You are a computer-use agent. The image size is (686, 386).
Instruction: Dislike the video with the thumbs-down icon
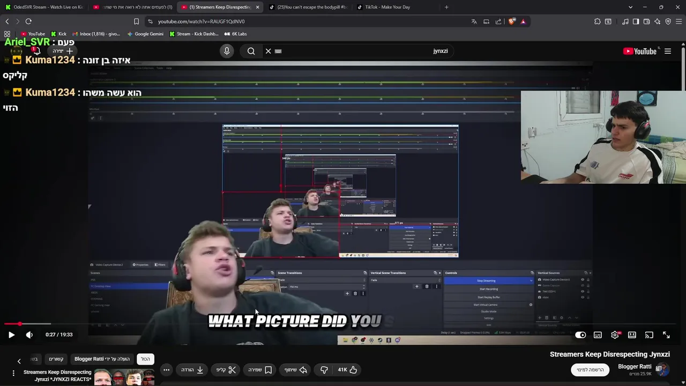point(324,369)
